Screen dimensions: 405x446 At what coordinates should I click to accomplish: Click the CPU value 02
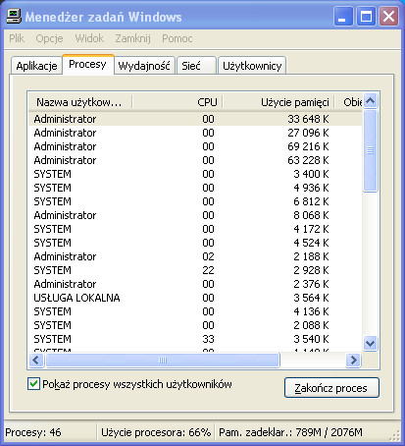pyautogui.click(x=208, y=256)
